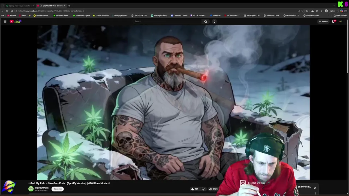Bookmark this page with the star icon
Screen dimensions: 349x196
coord(302,11)
